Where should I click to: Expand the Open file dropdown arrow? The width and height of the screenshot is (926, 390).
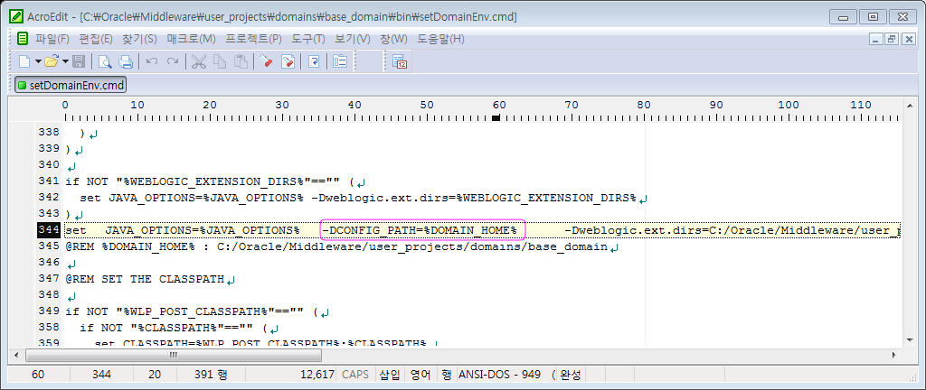(64, 61)
